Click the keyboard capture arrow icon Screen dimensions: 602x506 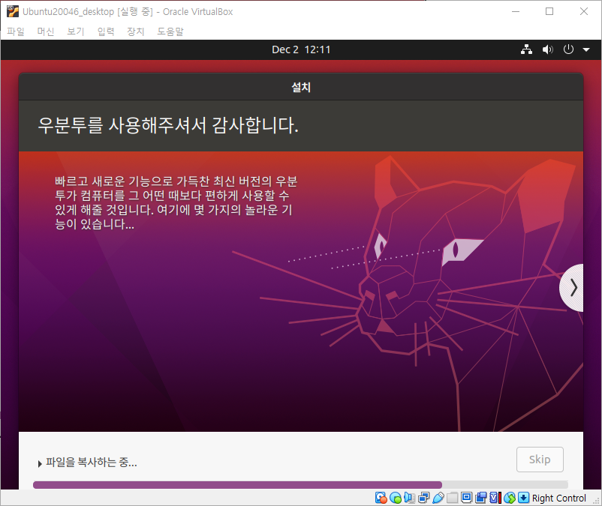523,498
